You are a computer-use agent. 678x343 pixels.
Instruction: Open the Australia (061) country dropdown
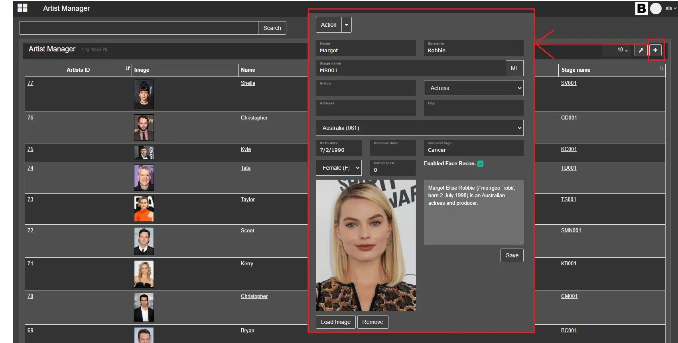point(420,128)
